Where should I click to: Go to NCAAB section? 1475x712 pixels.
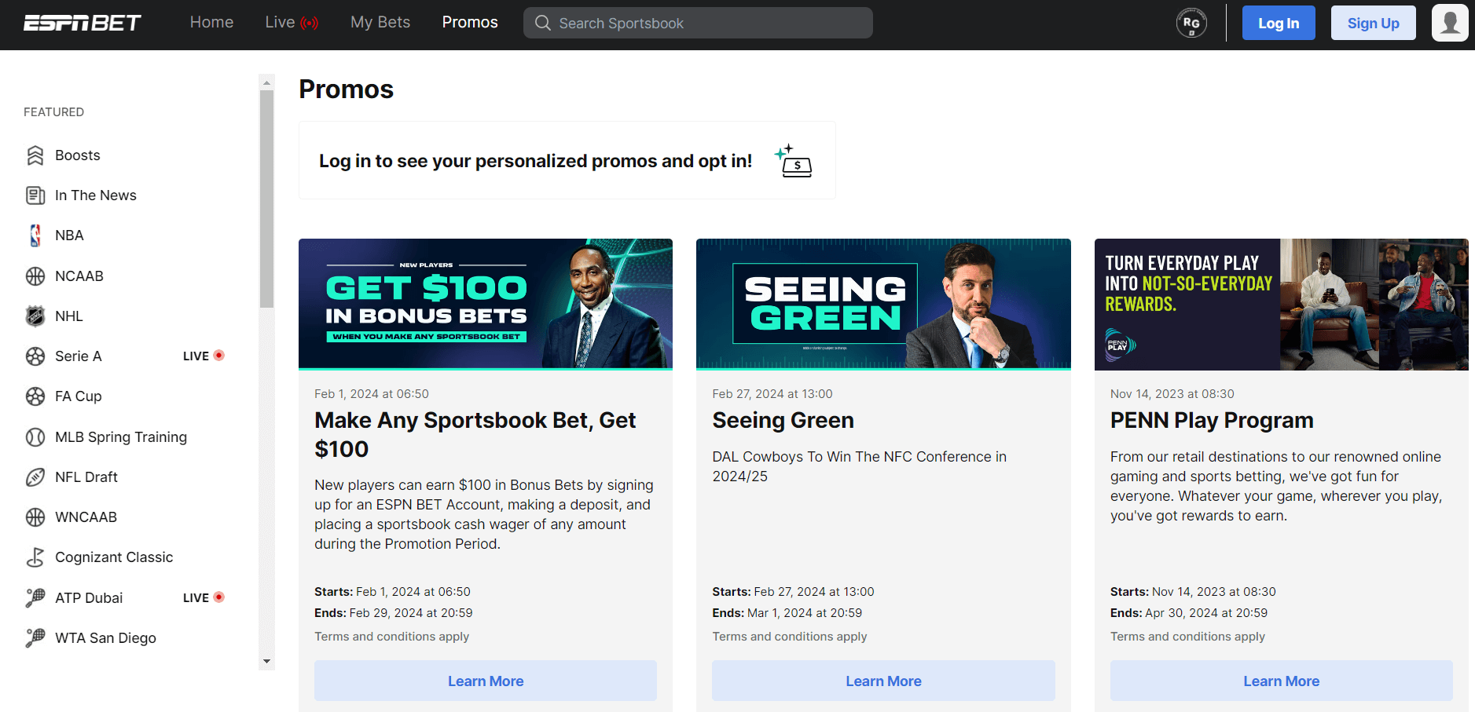click(x=79, y=276)
